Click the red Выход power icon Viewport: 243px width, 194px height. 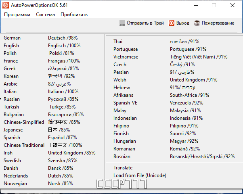click(172, 23)
